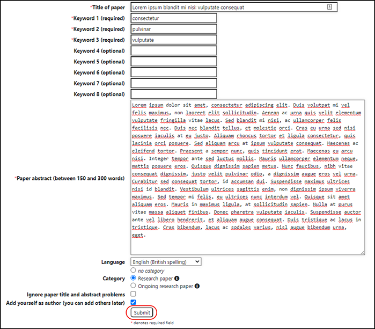Viewport: 375px width, 329px height.
Task: Open the Language dropdown
Action: click(x=166, y=262)
